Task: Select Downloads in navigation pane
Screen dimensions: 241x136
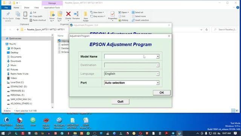Action: [16, 61]
